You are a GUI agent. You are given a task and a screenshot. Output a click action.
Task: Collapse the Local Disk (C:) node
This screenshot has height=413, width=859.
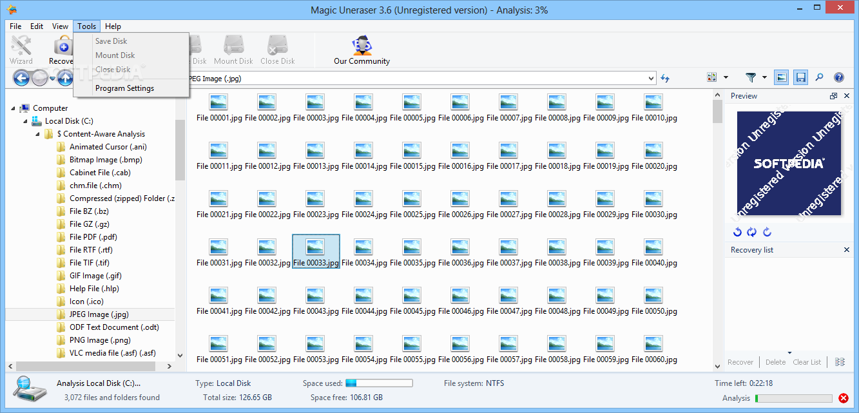pos(25,121)
